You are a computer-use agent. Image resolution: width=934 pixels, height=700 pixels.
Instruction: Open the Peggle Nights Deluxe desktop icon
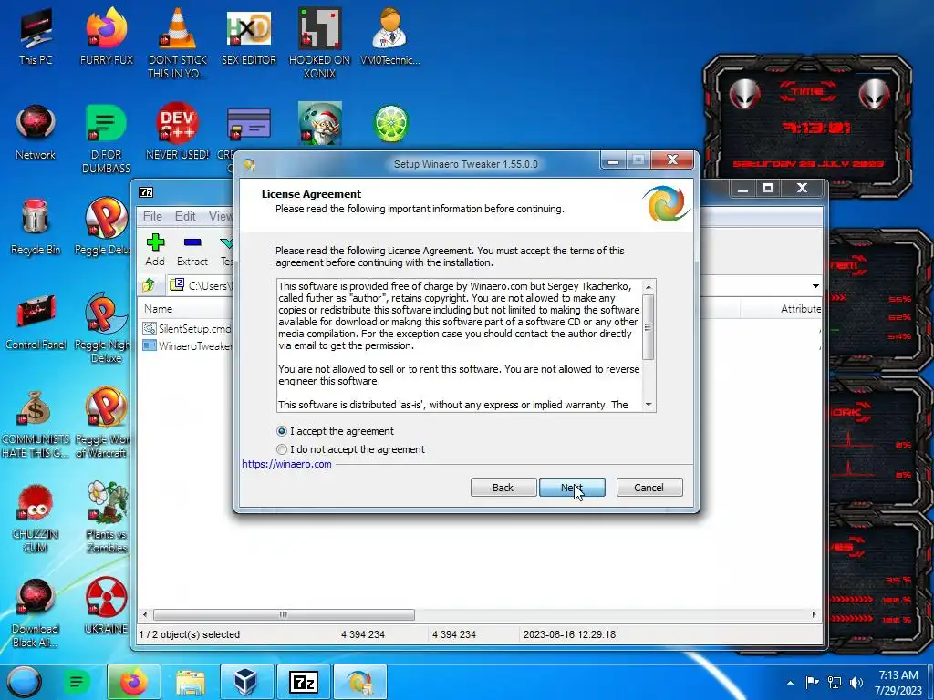(x=106, y=328)
